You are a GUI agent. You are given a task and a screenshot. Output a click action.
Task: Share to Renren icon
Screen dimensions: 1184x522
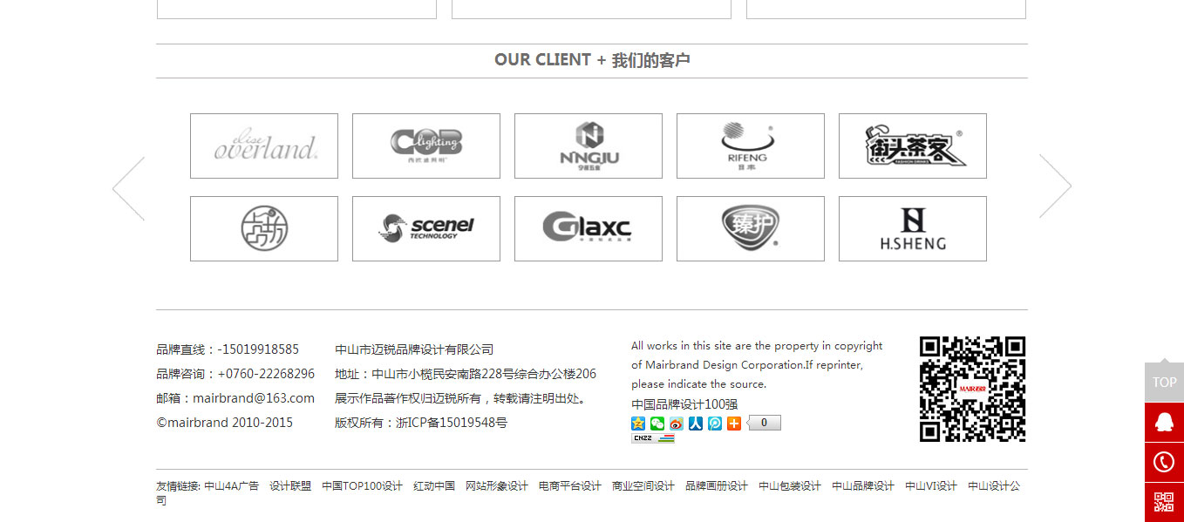(x=696, y=424)
